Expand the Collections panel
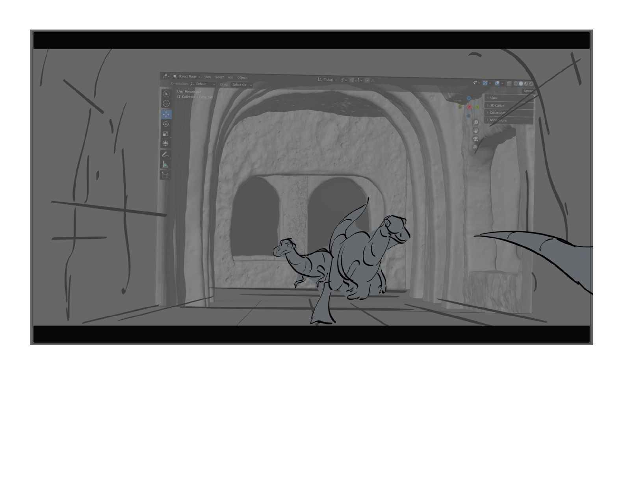 pos(509,113)
